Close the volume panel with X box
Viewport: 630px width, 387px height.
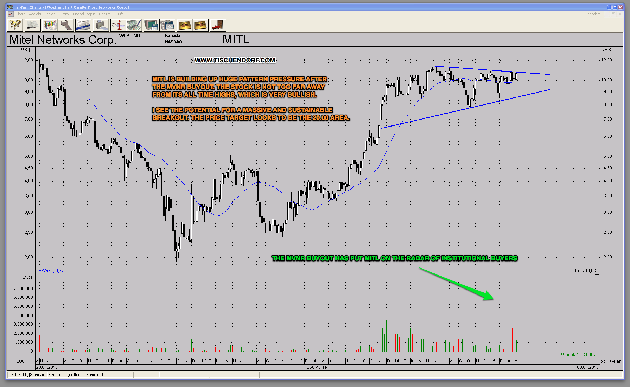pos(597,277)
